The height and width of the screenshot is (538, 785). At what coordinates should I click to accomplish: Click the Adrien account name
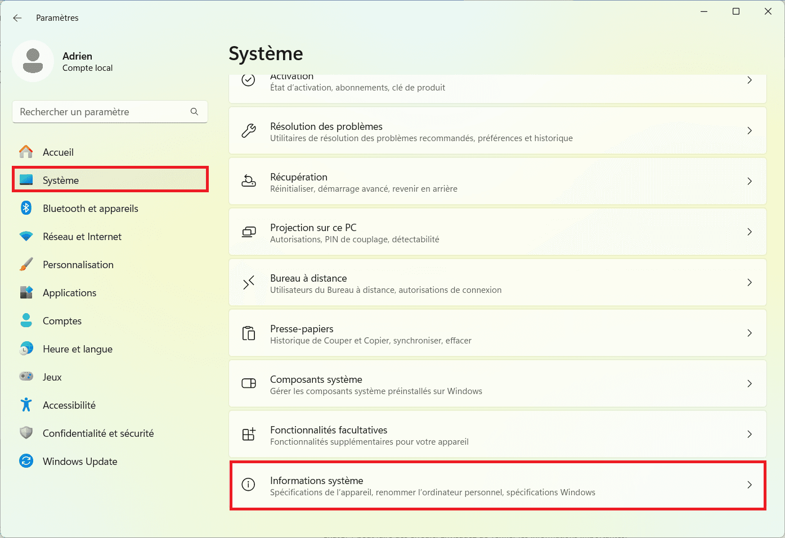pyautogui.click(x=77, y=56)
